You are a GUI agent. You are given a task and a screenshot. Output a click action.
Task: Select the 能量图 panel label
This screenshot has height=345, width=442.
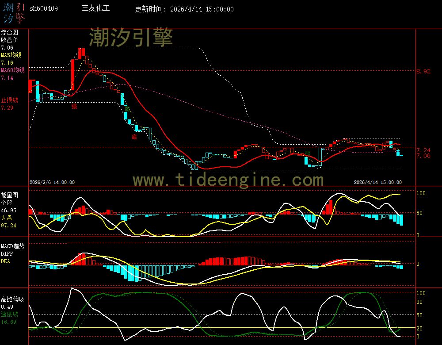point(10,195)
